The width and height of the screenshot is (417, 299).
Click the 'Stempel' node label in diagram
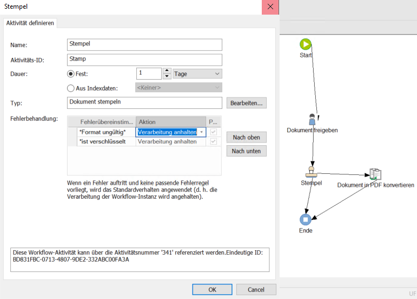(x=311, y=183)
